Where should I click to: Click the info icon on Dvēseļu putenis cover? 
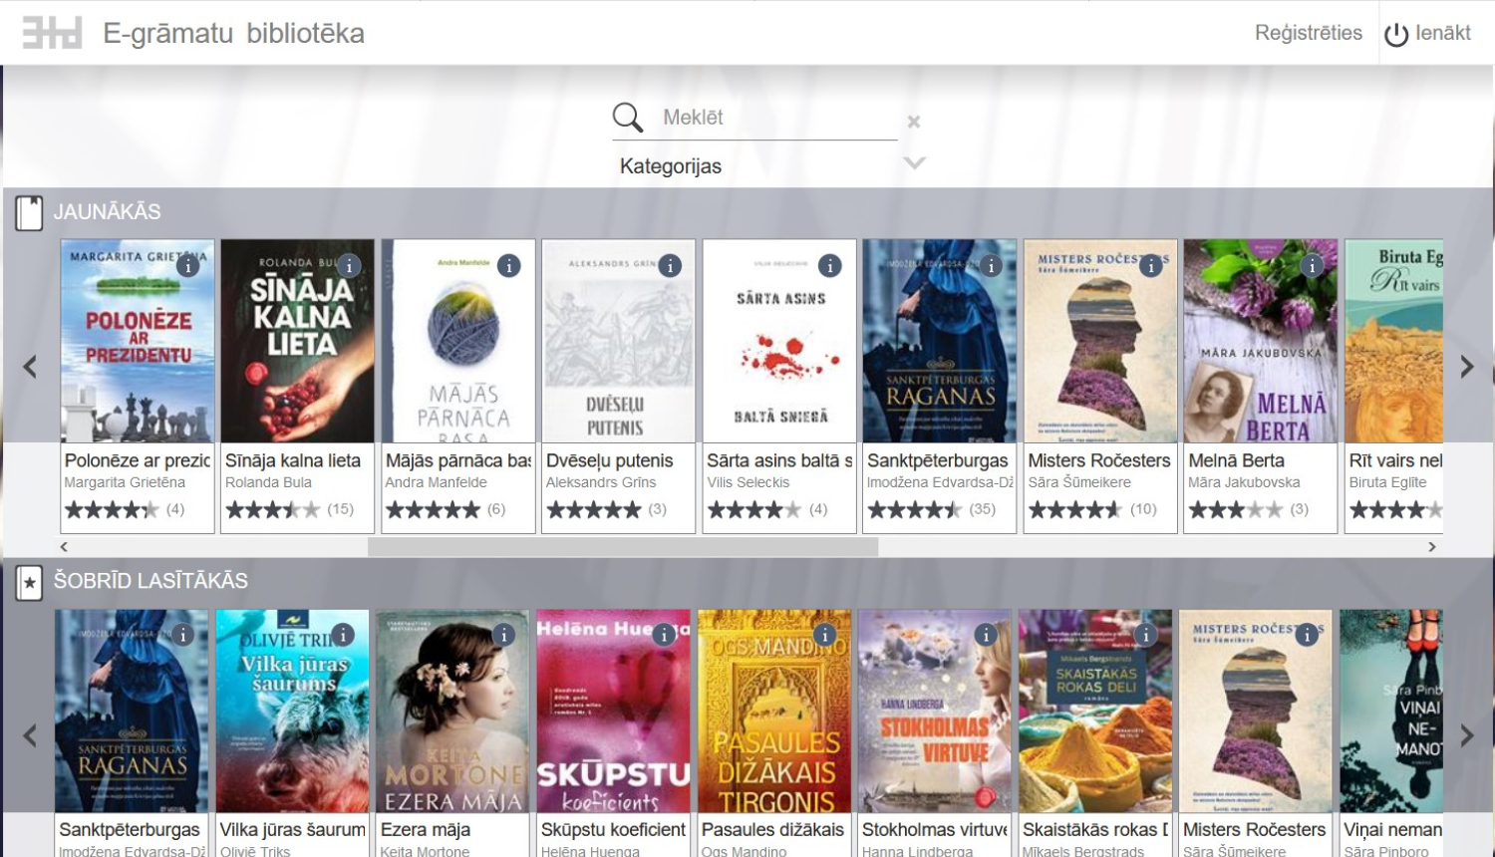[671, 265]
